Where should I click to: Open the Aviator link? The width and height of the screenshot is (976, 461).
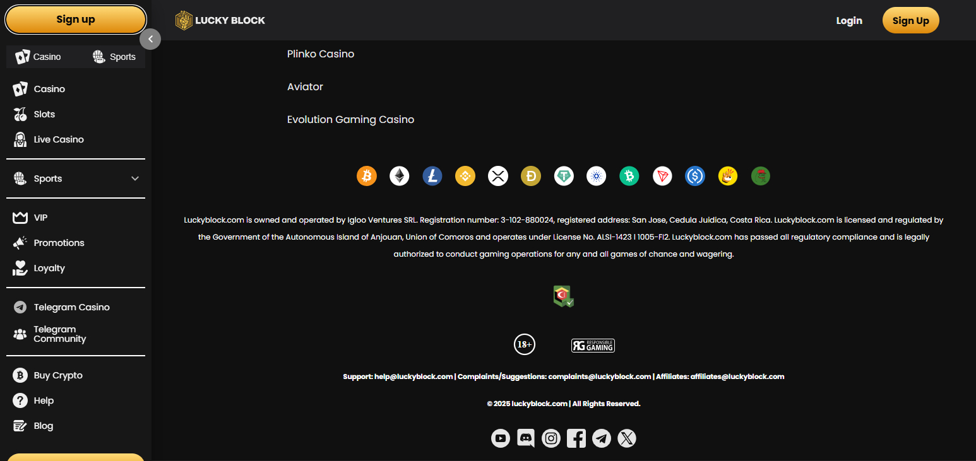[x=305, y=87]
